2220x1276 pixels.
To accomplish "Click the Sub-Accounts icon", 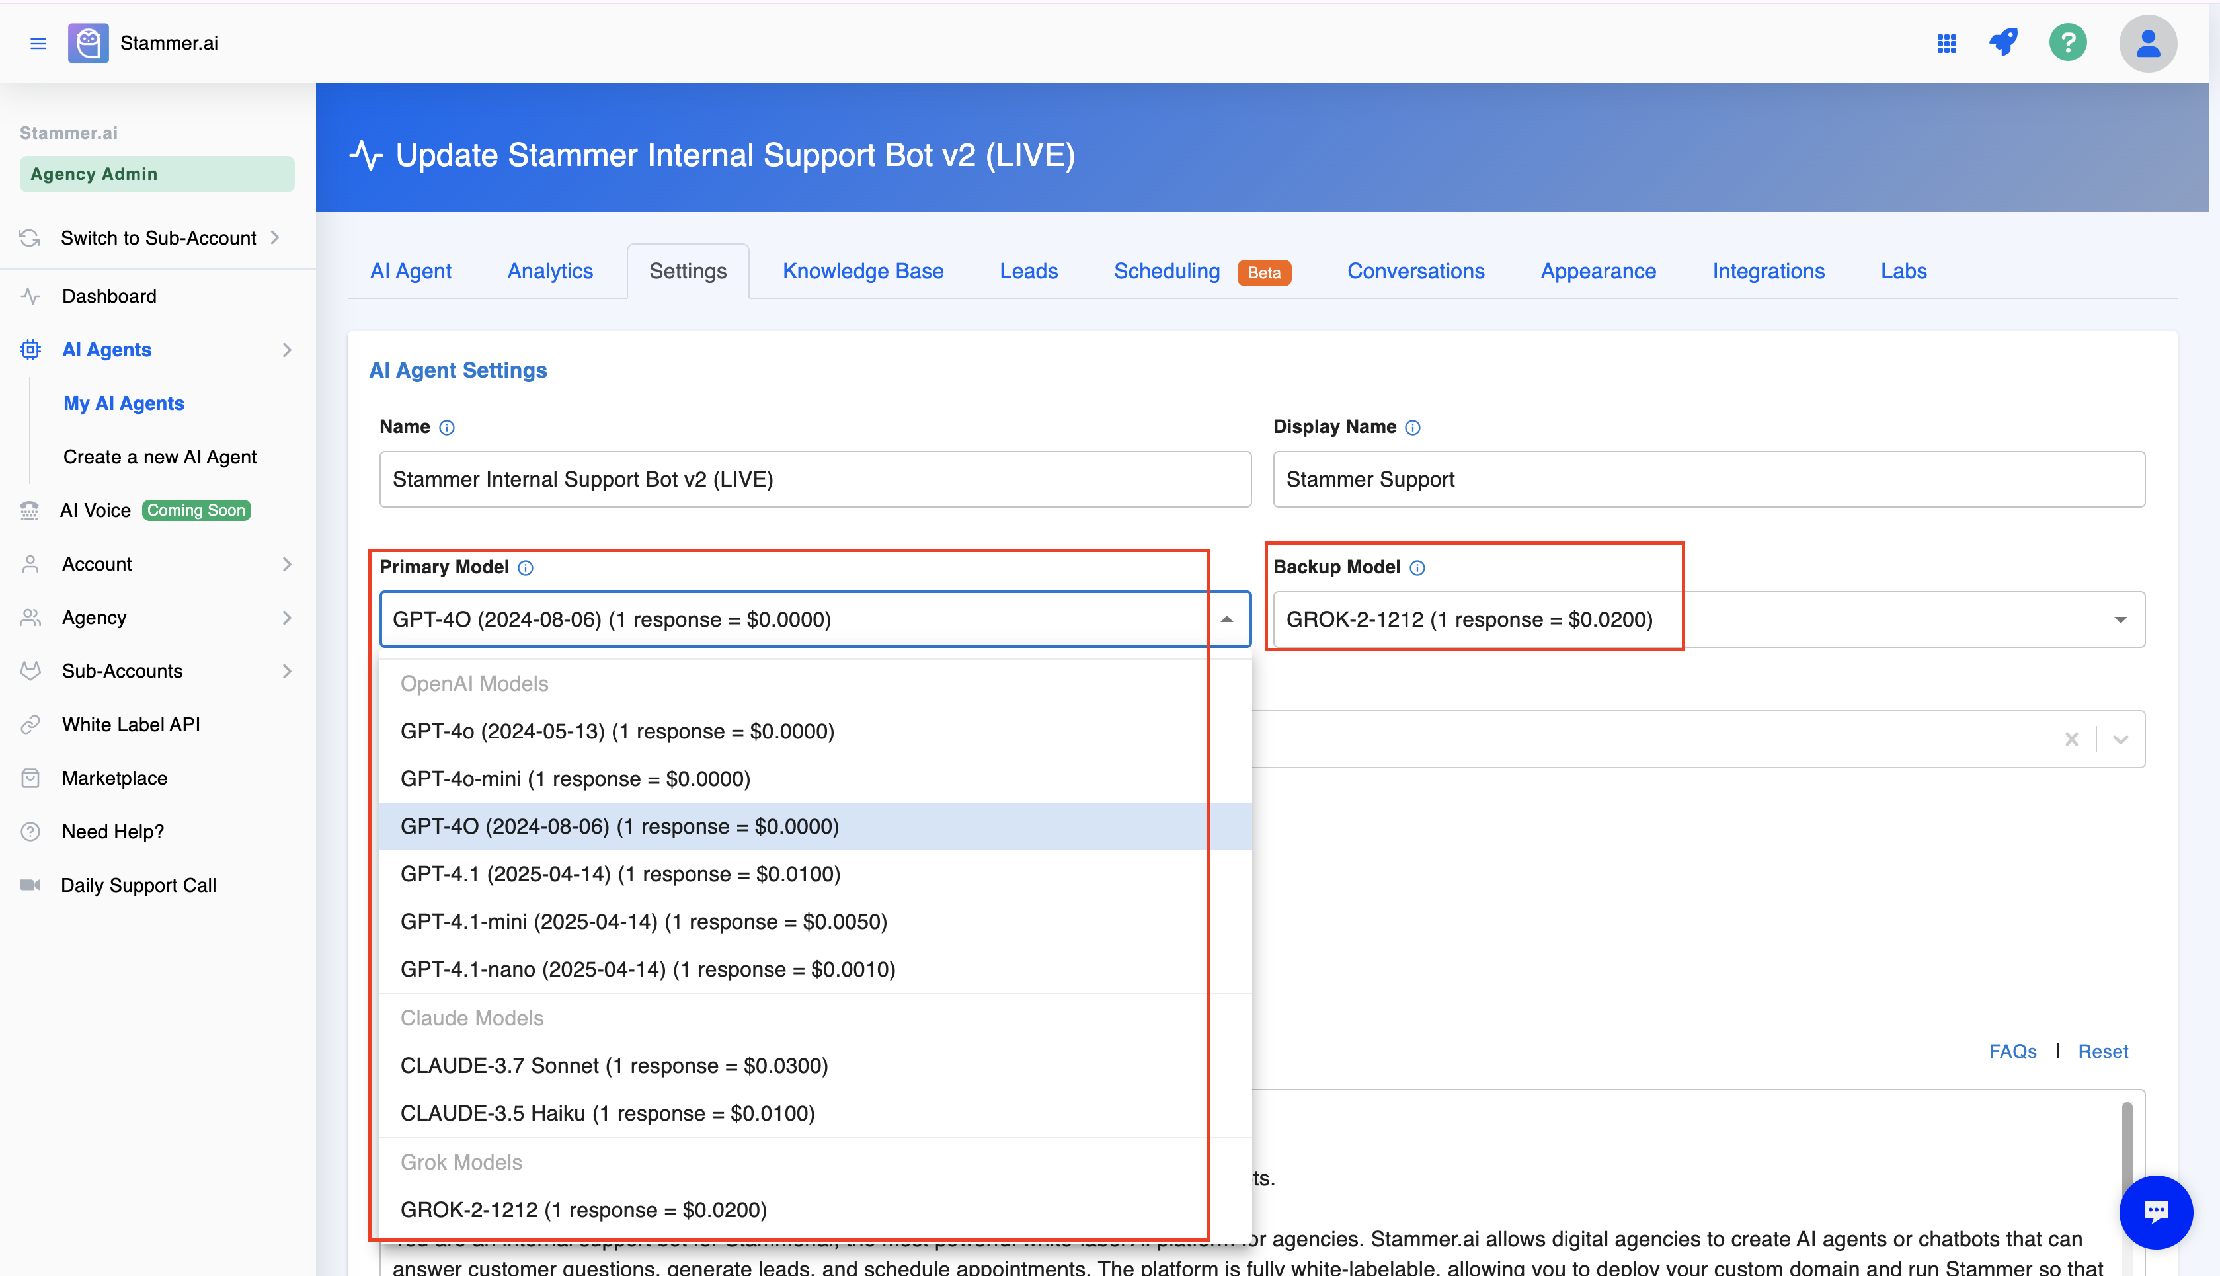I will pos(30,670).
